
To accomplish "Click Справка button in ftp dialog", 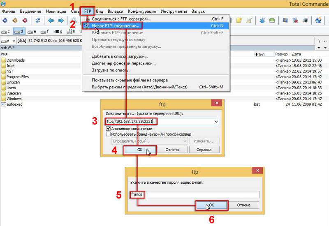I will point(204,150).
